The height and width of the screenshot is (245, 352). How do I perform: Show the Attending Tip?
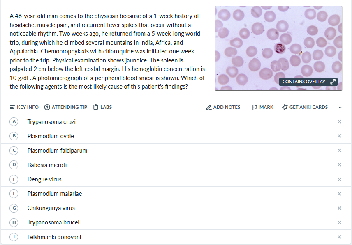66,107
